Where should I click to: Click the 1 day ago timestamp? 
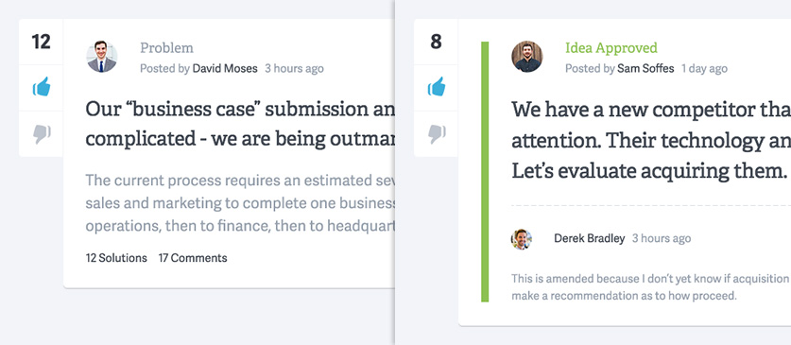pos(704,69)
